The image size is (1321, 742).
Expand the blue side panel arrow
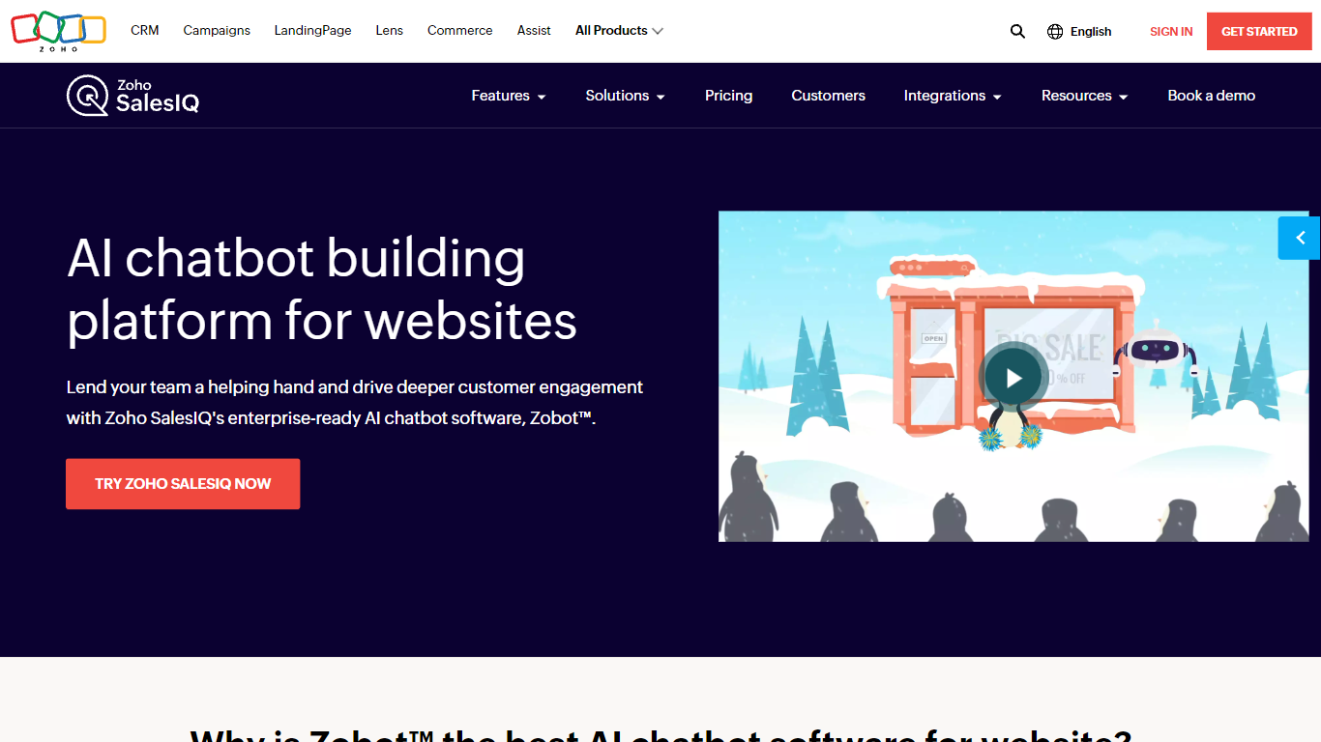1300,238
